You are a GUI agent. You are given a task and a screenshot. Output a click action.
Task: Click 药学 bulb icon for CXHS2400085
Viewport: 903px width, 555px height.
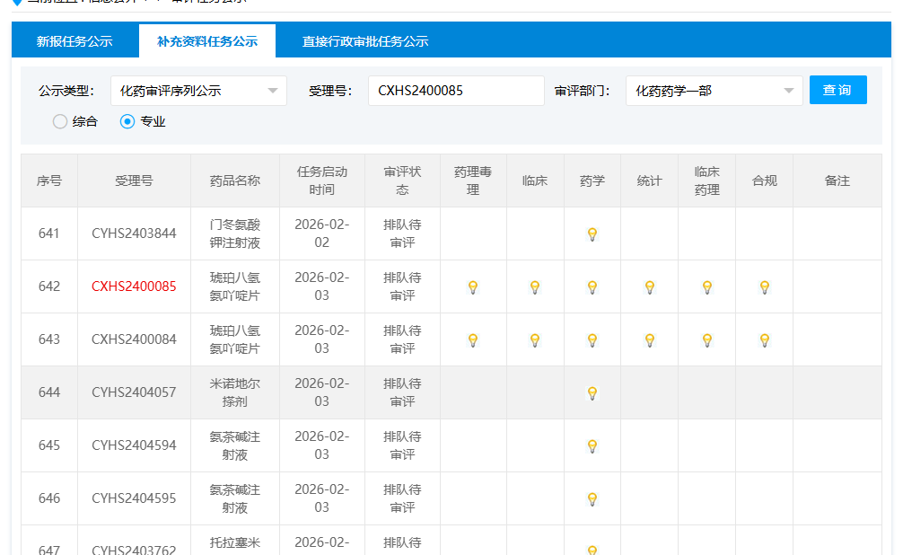[x=592, y=287]
